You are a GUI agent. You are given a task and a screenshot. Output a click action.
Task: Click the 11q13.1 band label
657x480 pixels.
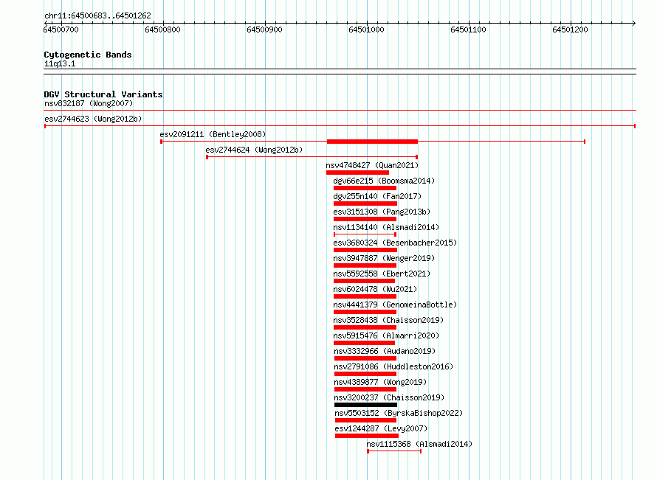coord(60,63)
